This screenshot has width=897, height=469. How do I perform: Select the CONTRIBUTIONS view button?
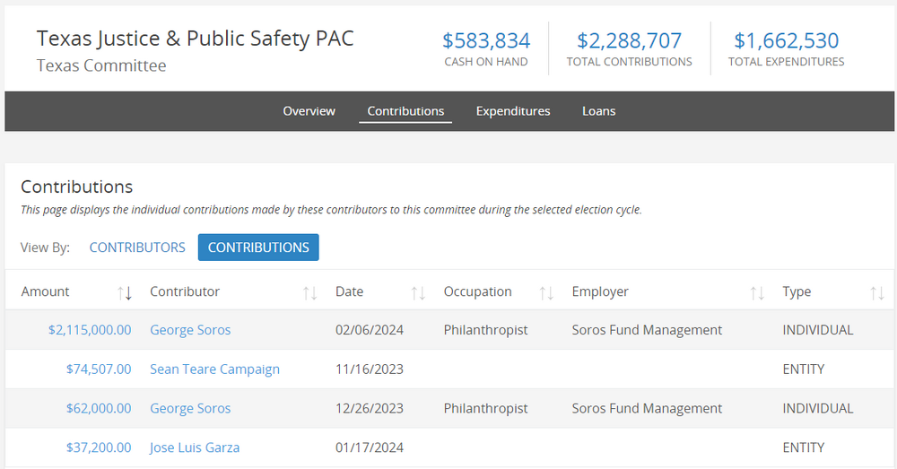tap(258, 248)
